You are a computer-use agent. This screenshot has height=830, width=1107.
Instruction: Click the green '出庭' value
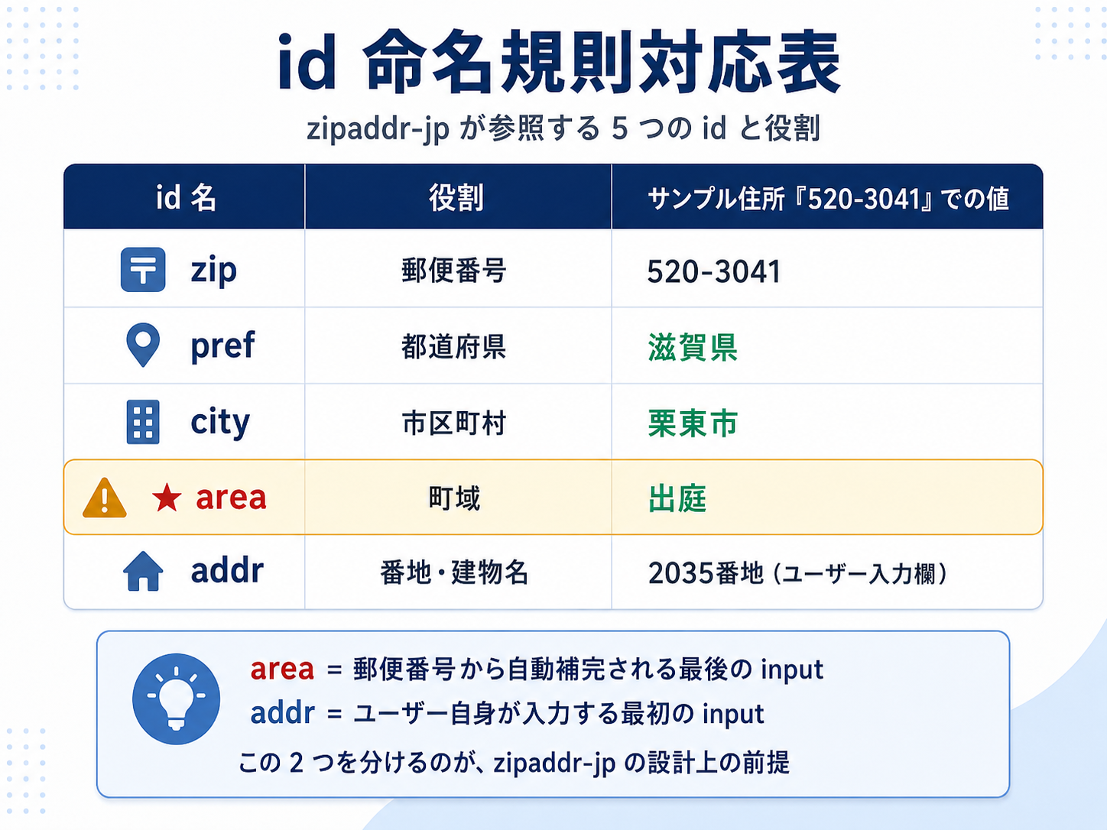point(677,498)
